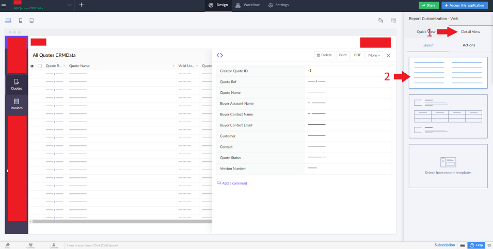Viewport: 493px width, 249px height.
Task: Click the code brackets icon in record panel
Action: click(219, 55)
